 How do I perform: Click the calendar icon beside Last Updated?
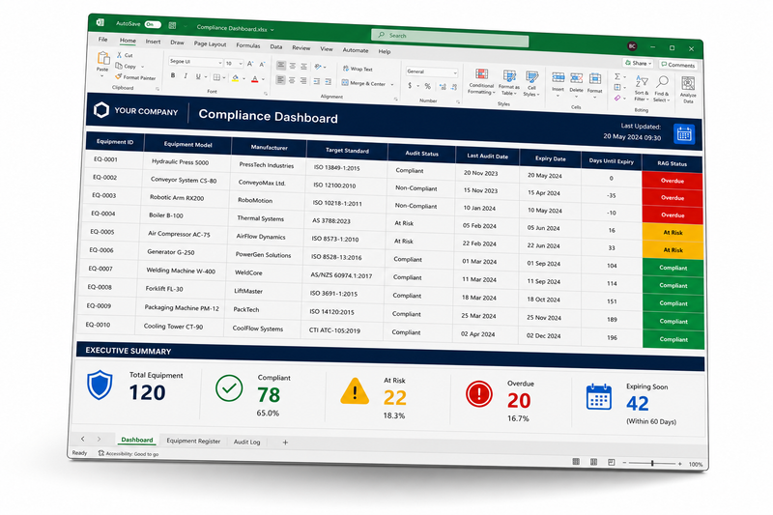(x=684, y=134)
